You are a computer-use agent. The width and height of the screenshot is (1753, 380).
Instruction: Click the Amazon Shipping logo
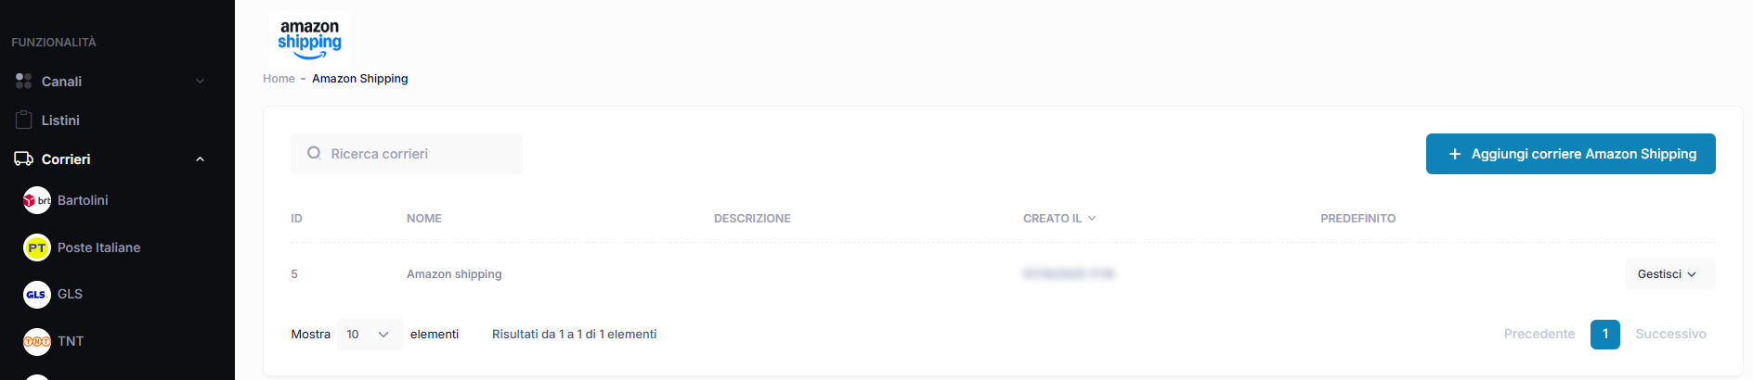click(x=309, y=39)
